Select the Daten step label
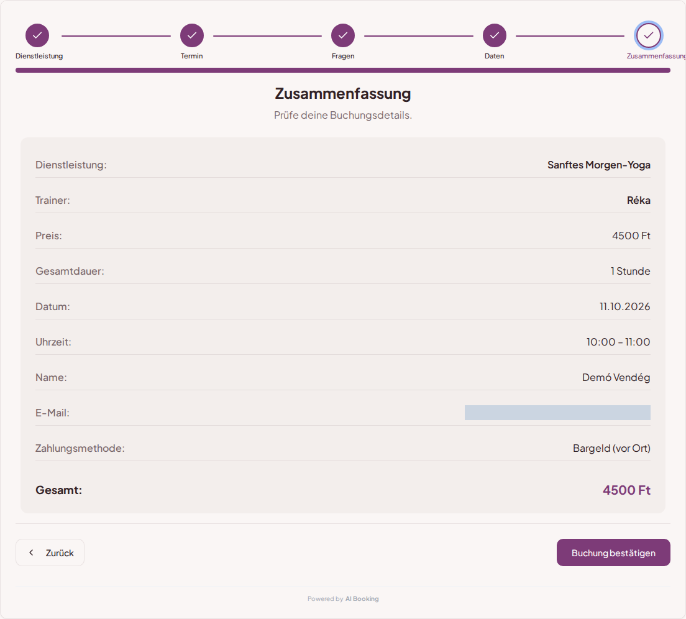The image size is (686, 619). (x=495, y=56)
